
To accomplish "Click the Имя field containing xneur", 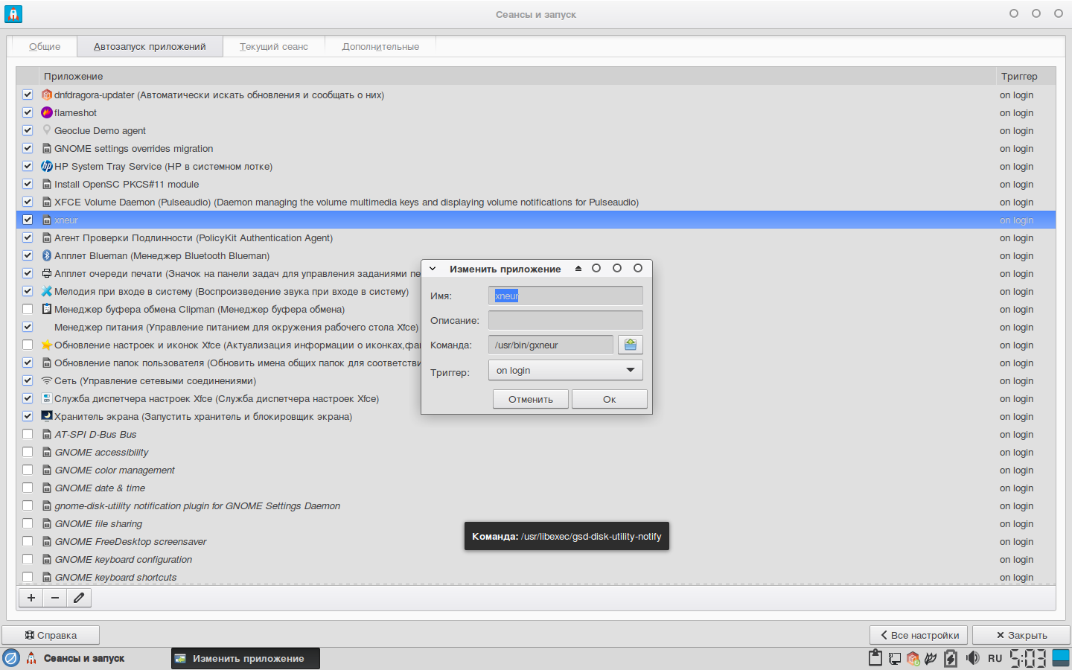I will pyautogui.click(x=566, y=296).
